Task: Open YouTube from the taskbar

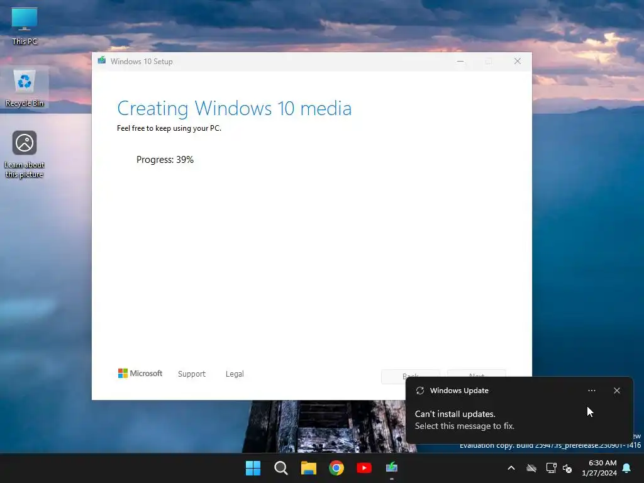Action: point(364,468)
